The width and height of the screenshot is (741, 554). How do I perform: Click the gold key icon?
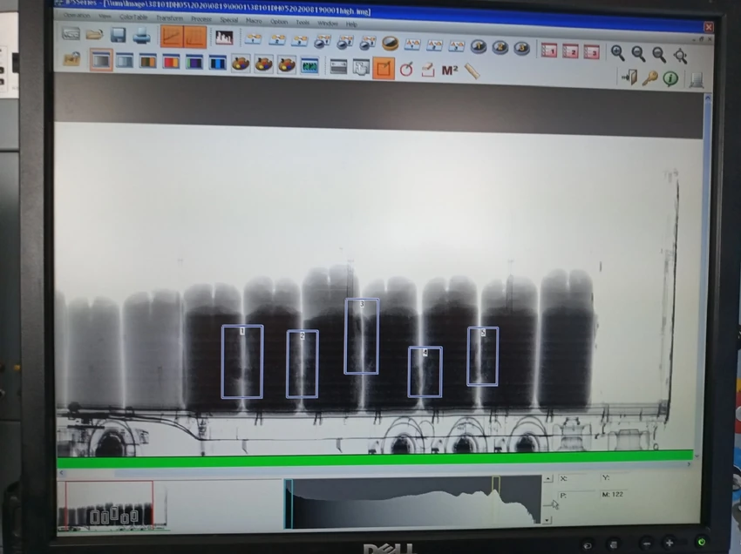[649, 78]
